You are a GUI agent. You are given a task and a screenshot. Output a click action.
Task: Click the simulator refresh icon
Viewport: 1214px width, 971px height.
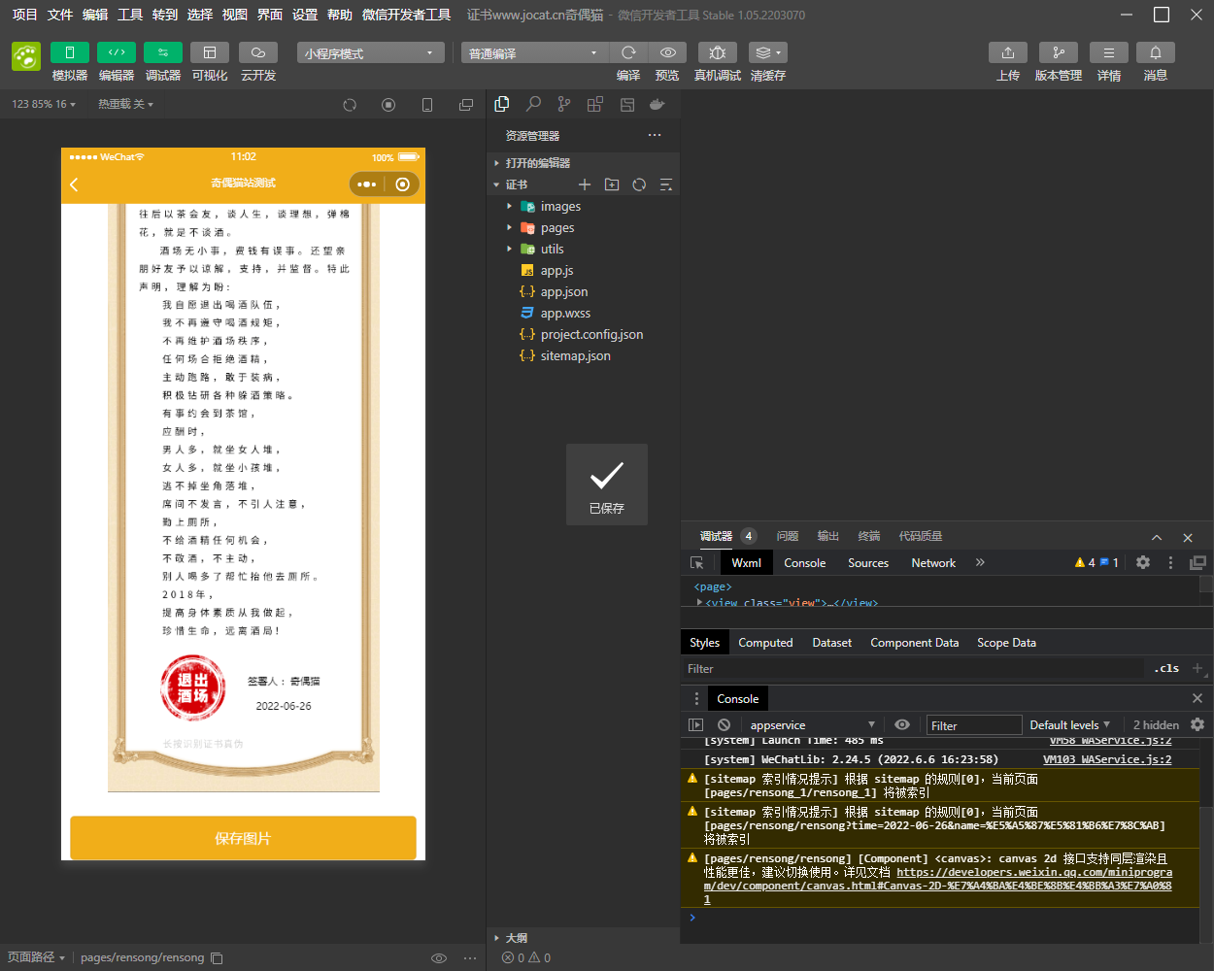(350, 105)
